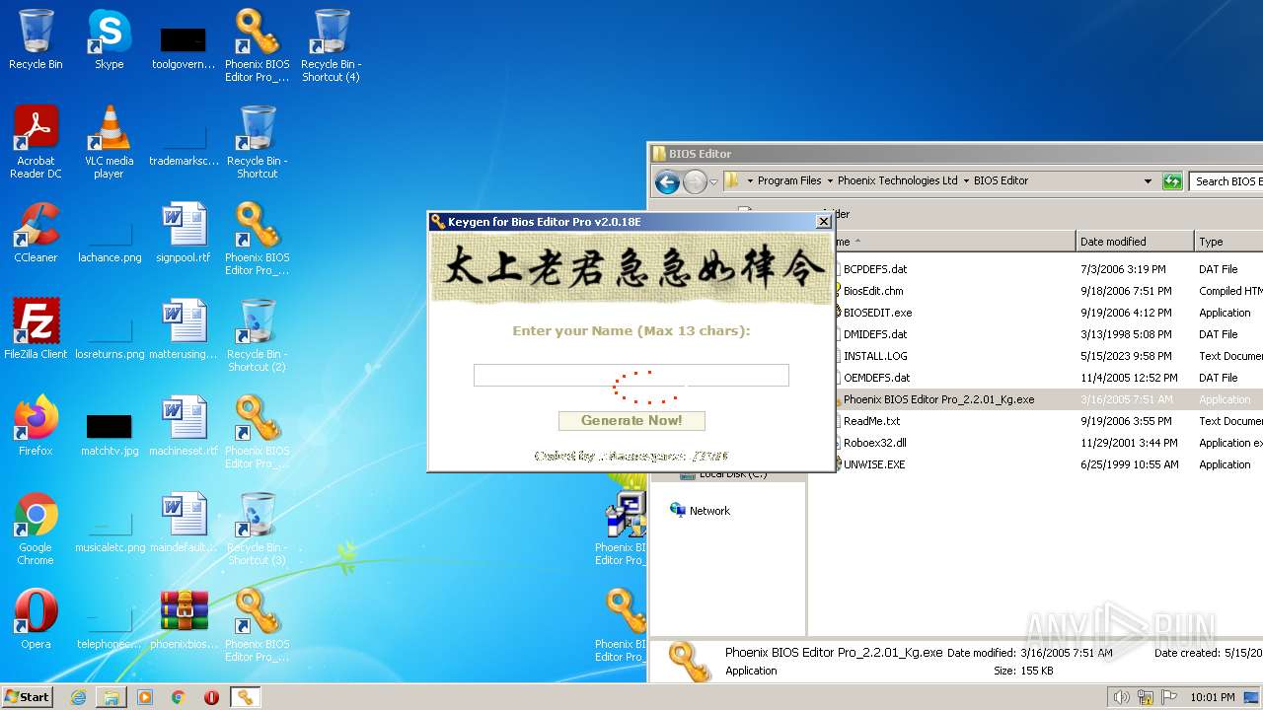Sort files by the Type column
The image size is (1263, 710).
pyautogui.click(x=1228, y=242)
